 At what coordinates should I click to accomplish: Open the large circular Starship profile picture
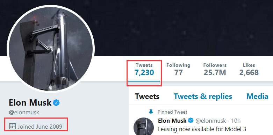[x=51, y=48]
